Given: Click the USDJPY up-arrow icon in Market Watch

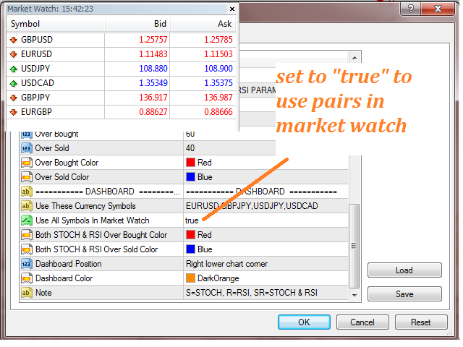Looking at the screenshot, I should [x=13, y=69].
